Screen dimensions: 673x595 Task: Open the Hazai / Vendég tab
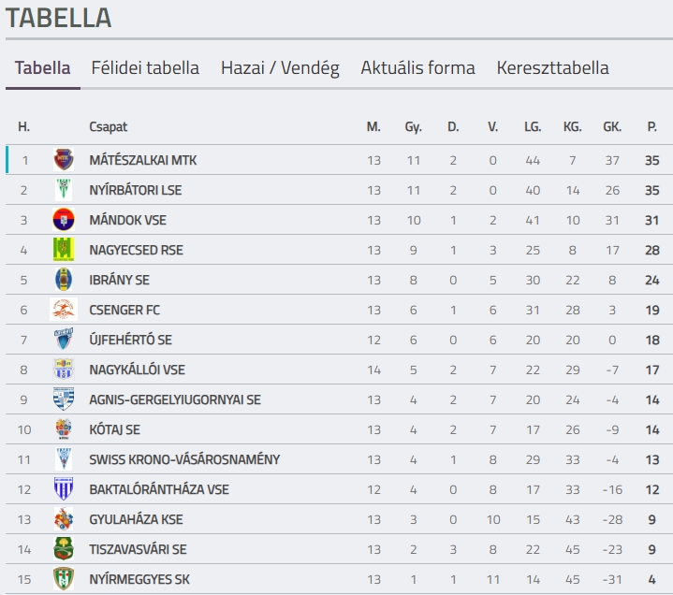(280, 68)
